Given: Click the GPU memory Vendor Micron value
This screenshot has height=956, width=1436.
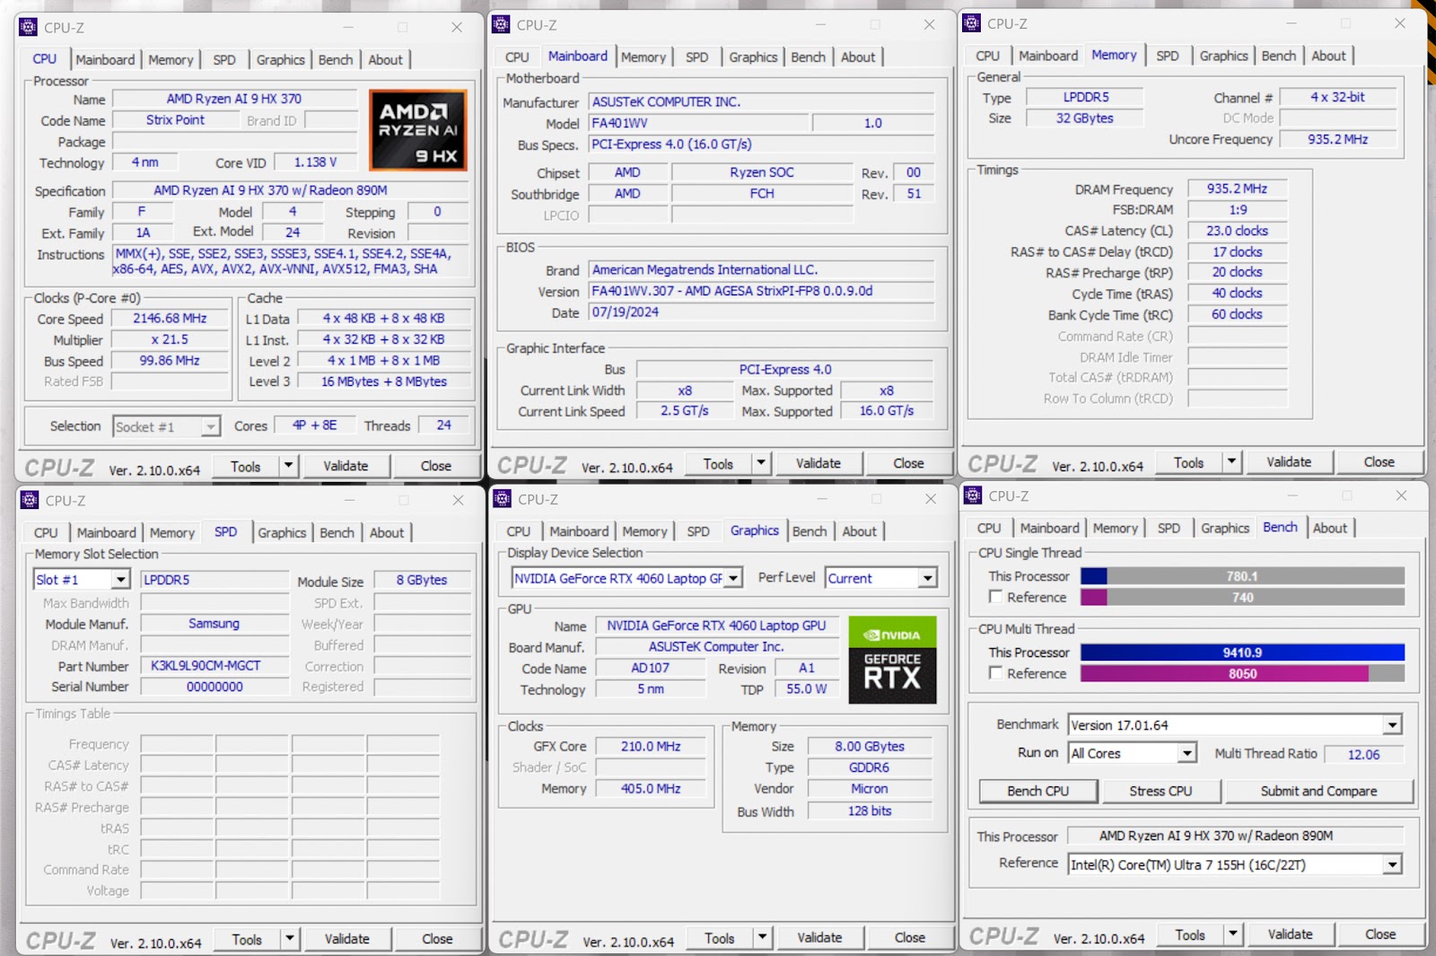Looking at the screenshot, I should pos(870,788).
